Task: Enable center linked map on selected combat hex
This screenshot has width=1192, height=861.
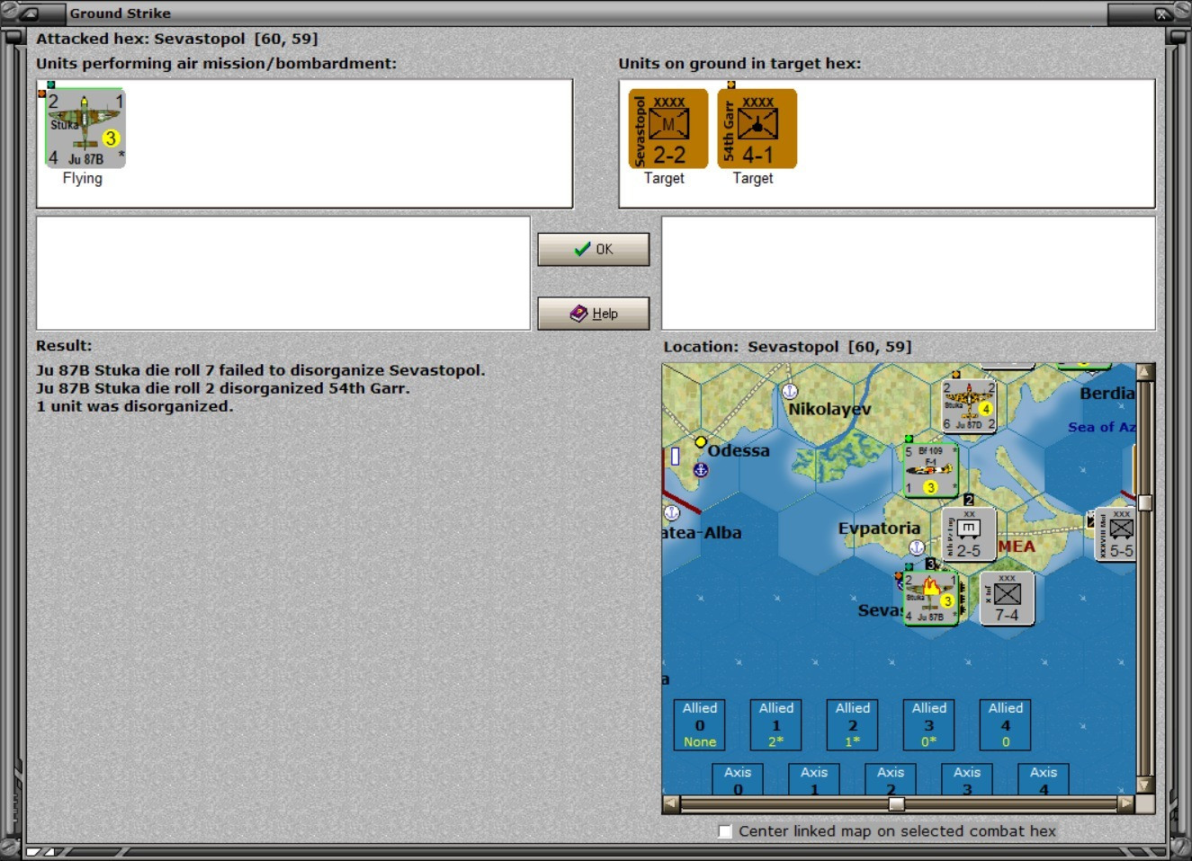Action: pos(725,831)
